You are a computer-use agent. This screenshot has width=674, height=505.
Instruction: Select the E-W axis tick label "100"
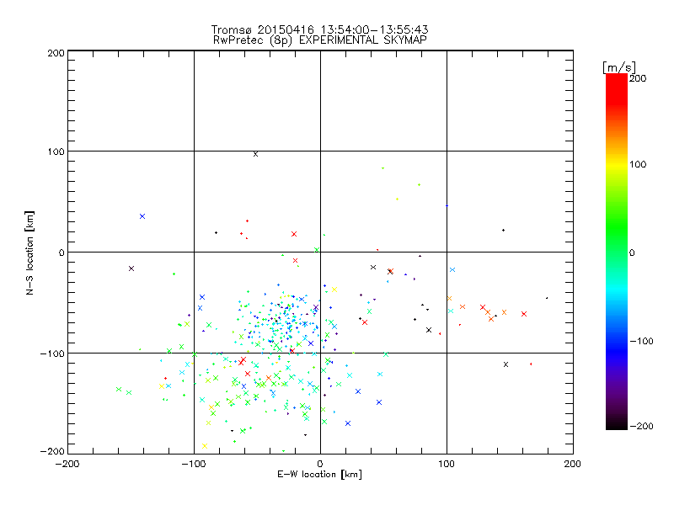point(447,464)
